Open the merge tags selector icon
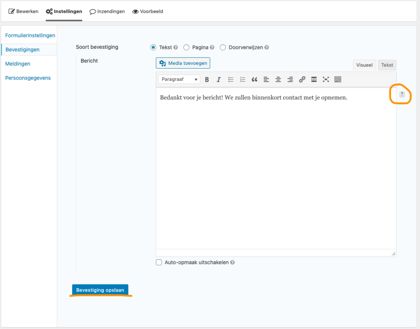 tap(402, 94)
